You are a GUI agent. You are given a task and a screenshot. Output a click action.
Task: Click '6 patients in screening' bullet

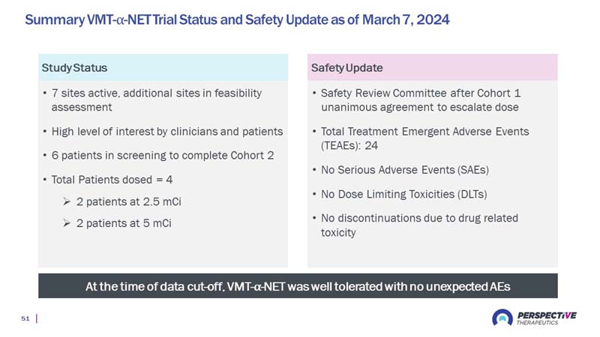(x=163, y=156)
